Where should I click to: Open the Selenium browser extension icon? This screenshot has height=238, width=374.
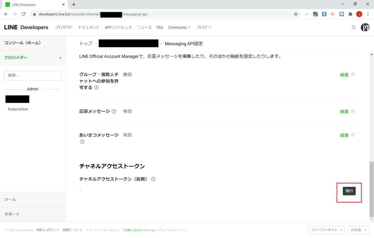pyautogui.click(x=315, y=14)
